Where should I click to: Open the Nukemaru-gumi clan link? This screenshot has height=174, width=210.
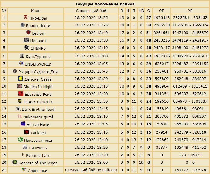[38, 117]
